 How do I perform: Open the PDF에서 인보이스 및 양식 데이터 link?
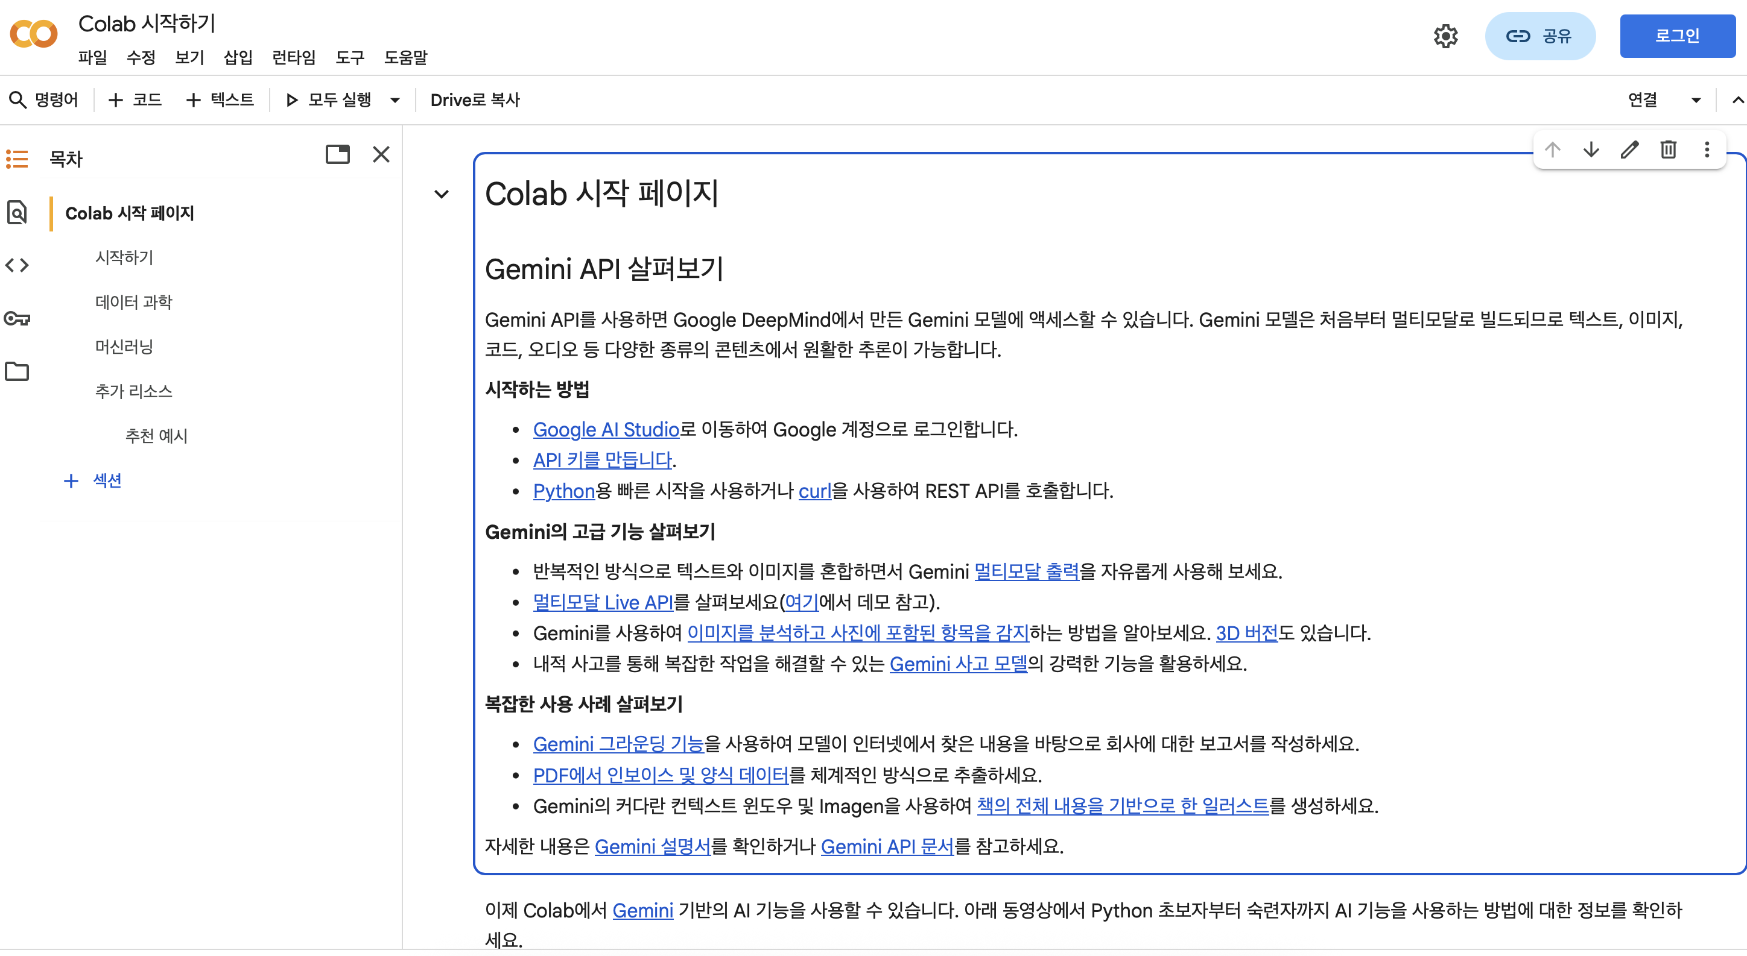pos(661,775)
